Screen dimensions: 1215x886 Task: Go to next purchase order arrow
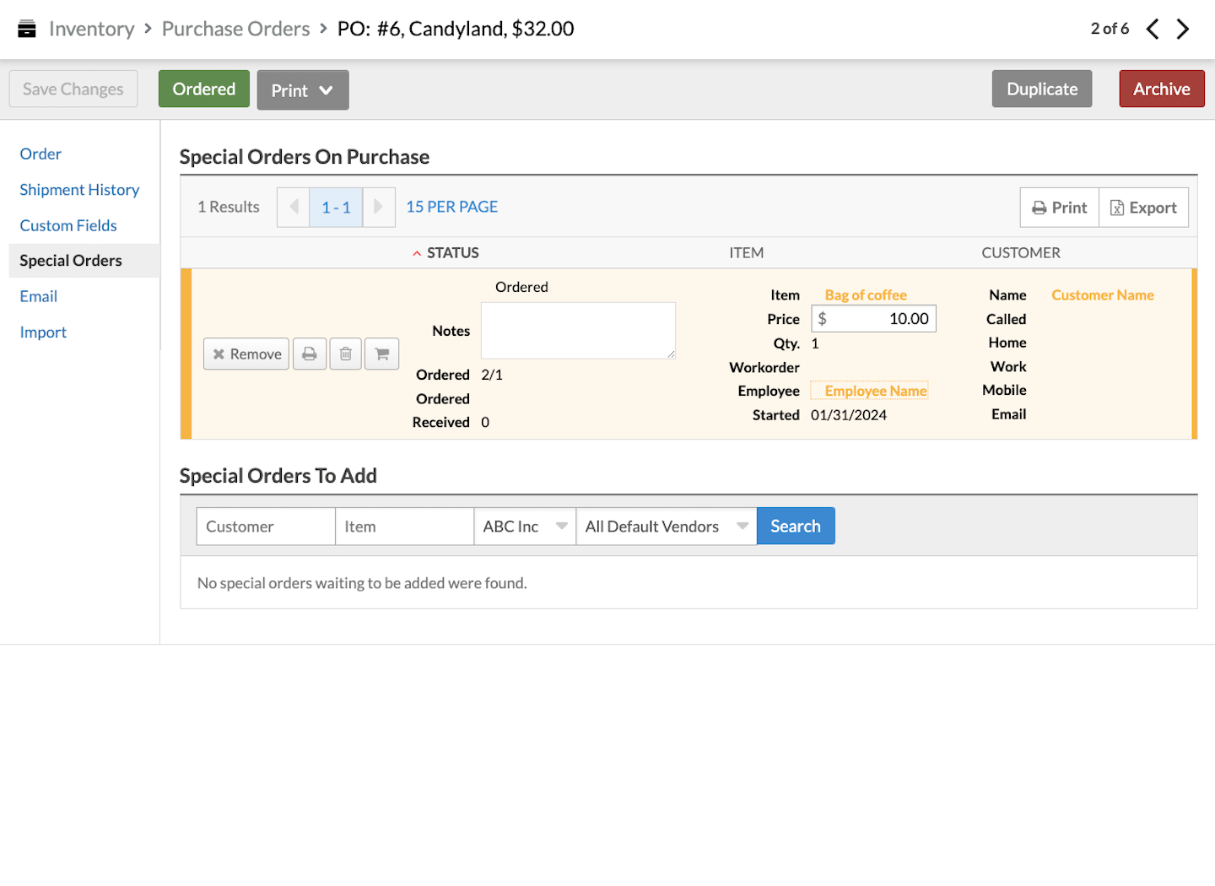point(1183,30)
